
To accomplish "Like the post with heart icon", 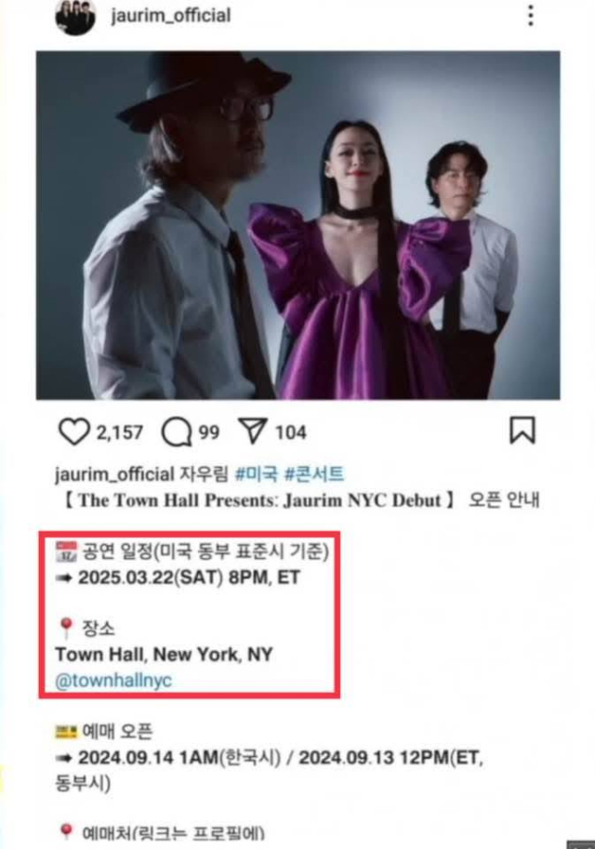I will [73, 431].
